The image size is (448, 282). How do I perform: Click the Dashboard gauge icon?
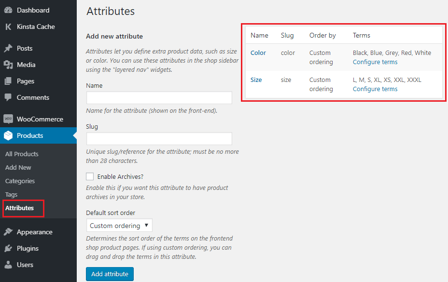(x=8, y=10)
